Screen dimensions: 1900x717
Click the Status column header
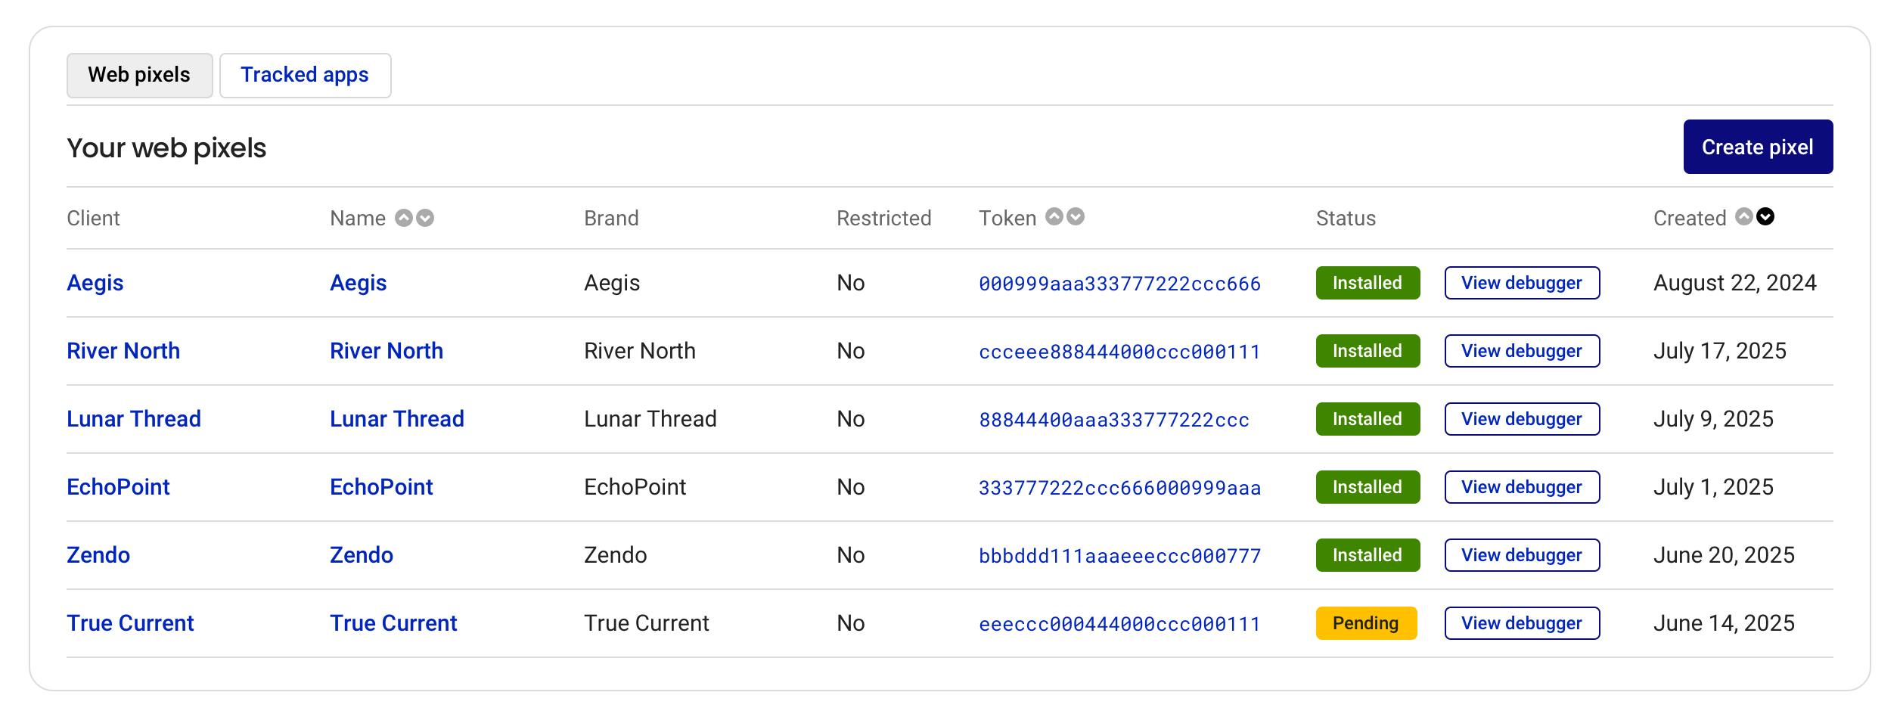coord(1345,218)
